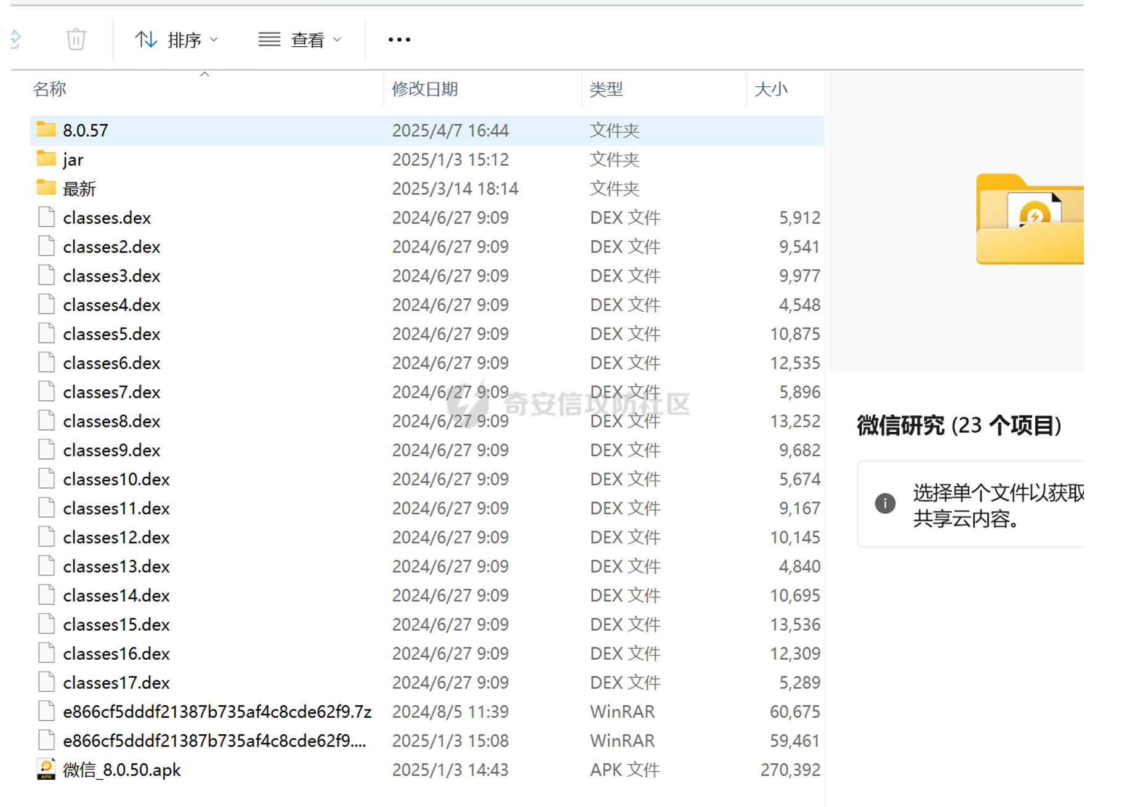Sort by 修改日期 column header
1140x807 pixels.
[425, 89]
